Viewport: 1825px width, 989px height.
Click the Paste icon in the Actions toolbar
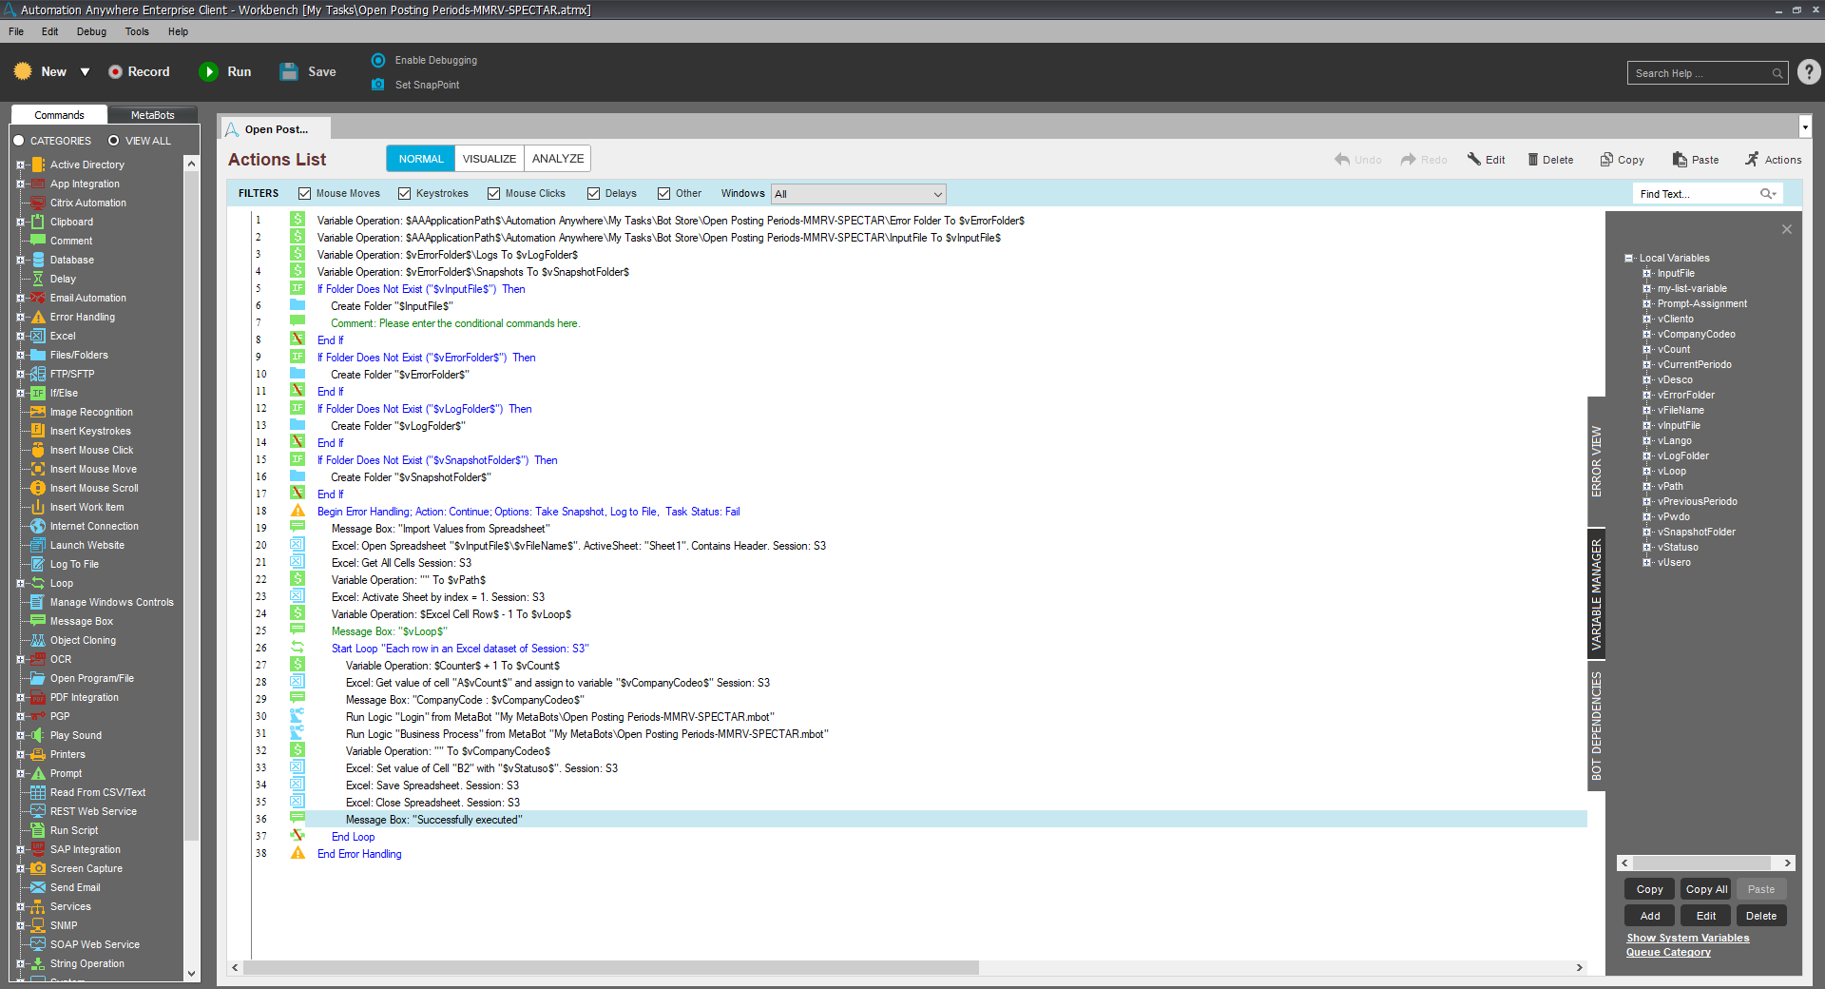(1680, 160)
